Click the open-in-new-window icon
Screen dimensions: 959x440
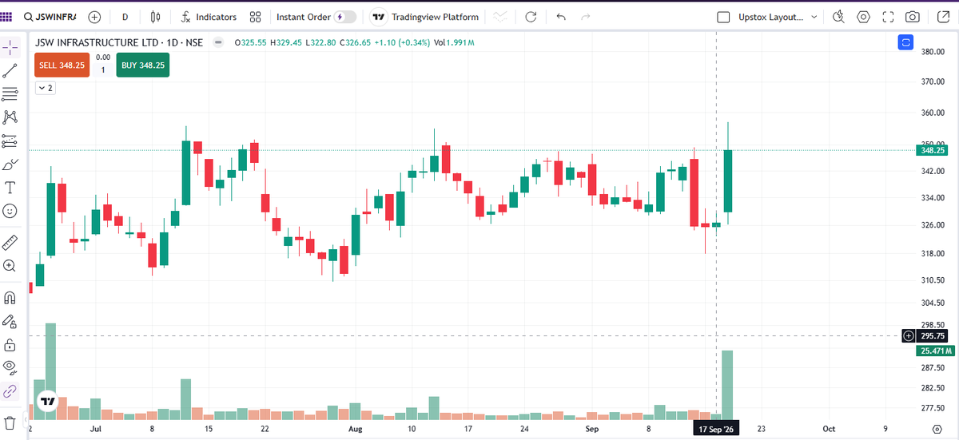click(x=942, y=17)
